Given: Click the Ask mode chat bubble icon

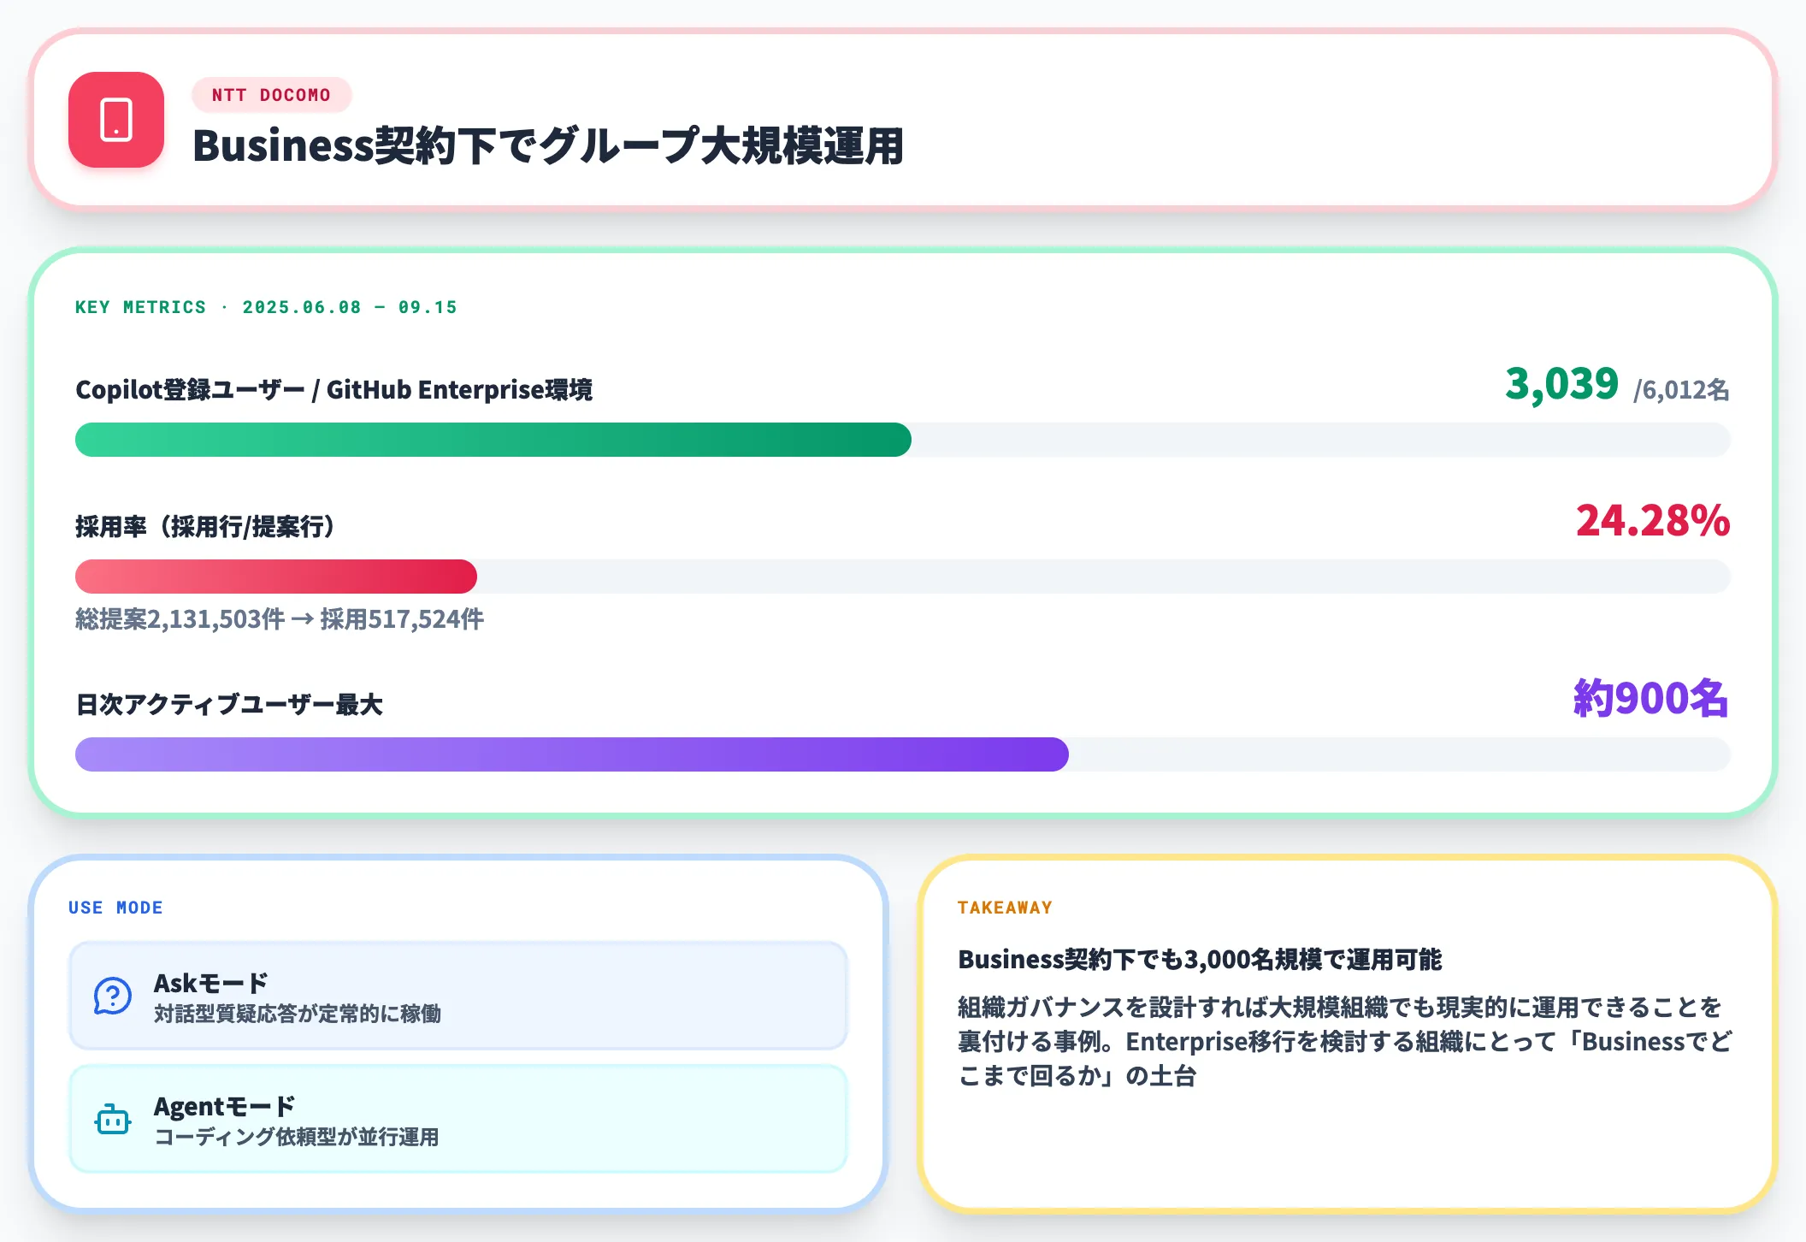Looking at the screenshot, I should click(x=113, y=997).
